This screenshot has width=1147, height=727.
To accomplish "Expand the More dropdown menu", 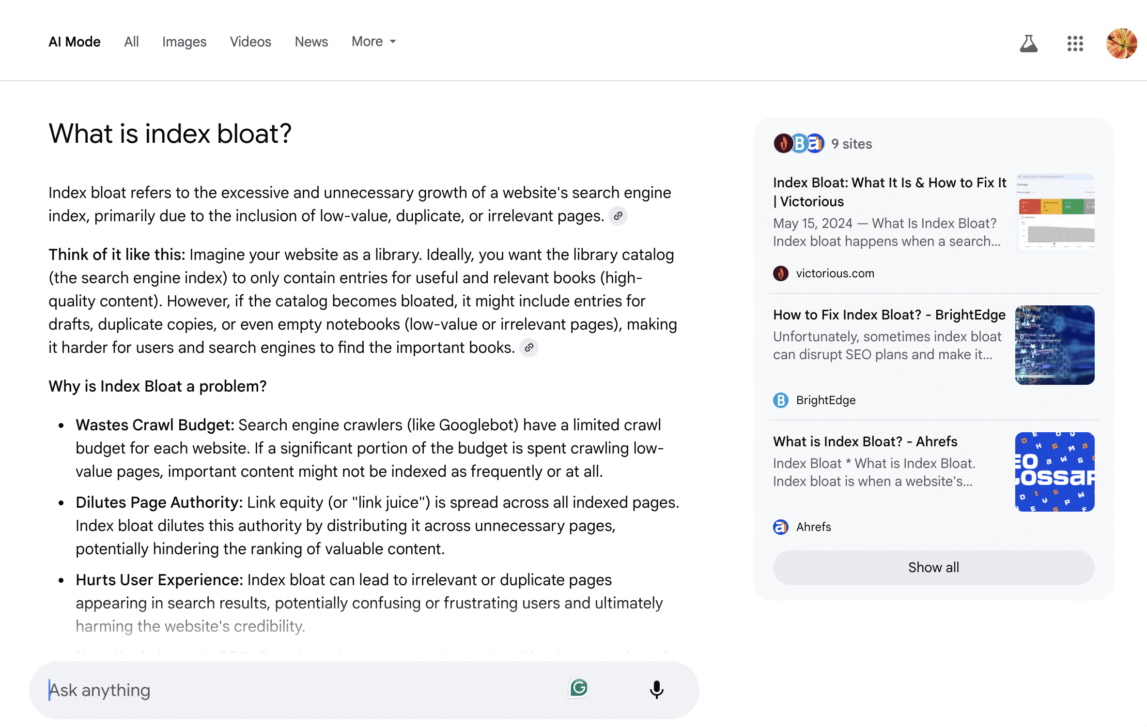I will [373, 42].
